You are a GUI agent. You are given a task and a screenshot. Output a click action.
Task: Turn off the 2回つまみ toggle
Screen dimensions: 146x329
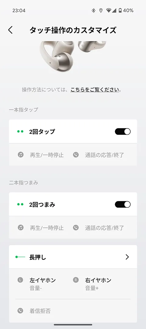click(x=123, y=204)
